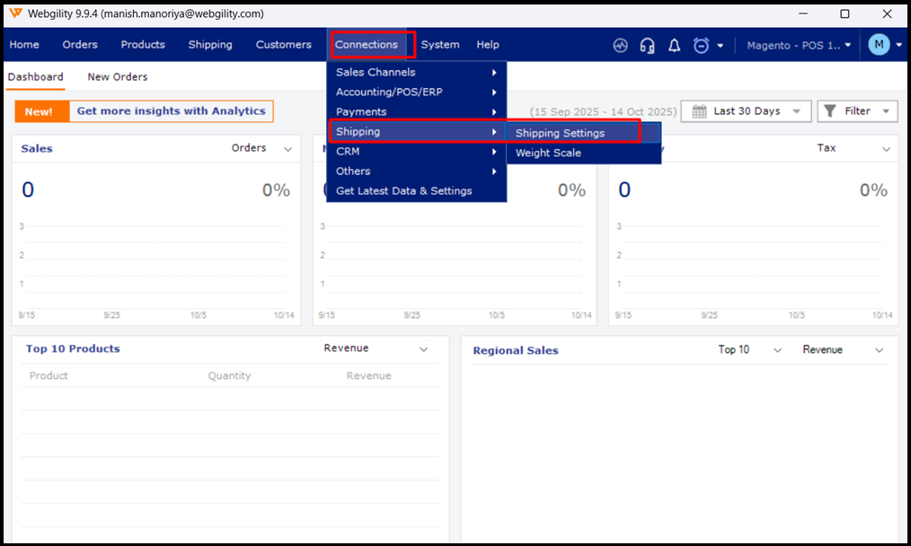This screenshot has height=546, width=911.
Task: Click the funnel Filter icon
Action: coord(830,111)
